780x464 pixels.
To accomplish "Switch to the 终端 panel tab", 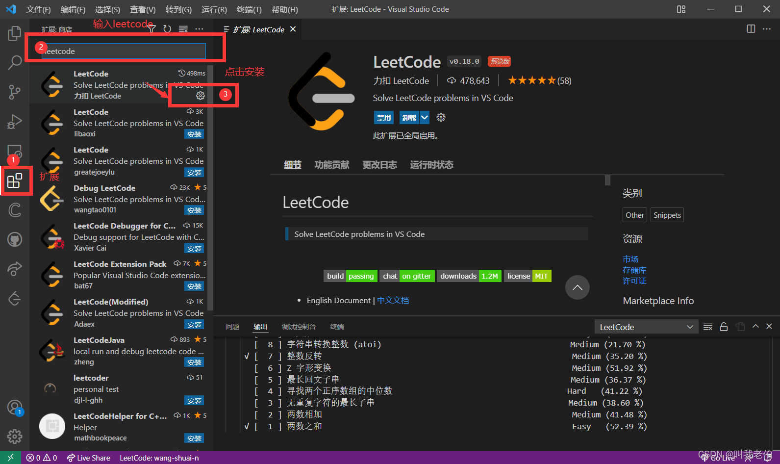I will click(337, 327).
